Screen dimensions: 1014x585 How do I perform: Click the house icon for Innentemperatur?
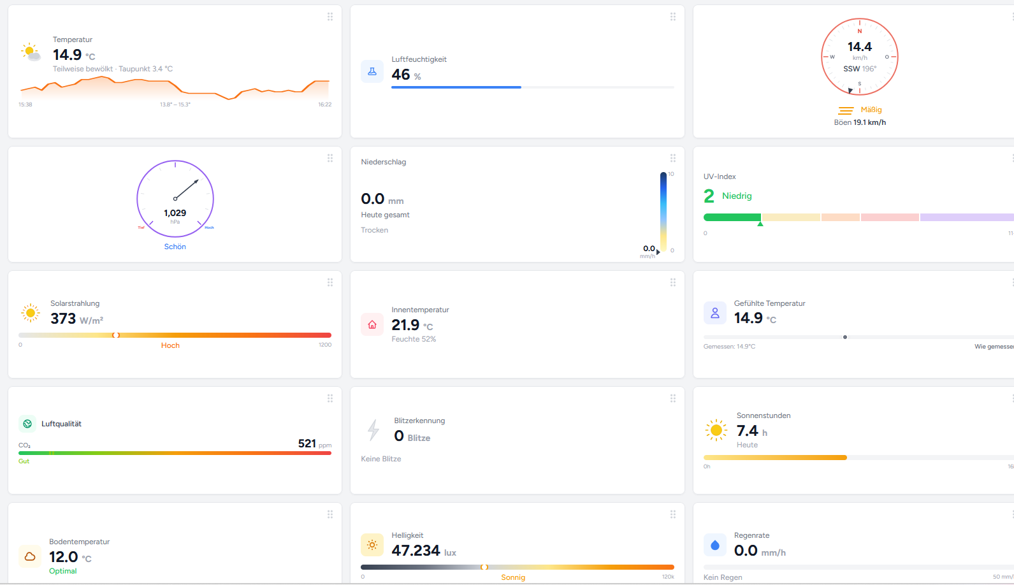tap(372, 324)
